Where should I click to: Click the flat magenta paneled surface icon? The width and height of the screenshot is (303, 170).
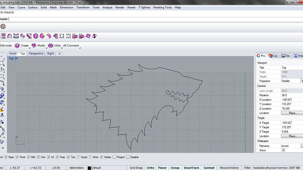tap(88, 36)
